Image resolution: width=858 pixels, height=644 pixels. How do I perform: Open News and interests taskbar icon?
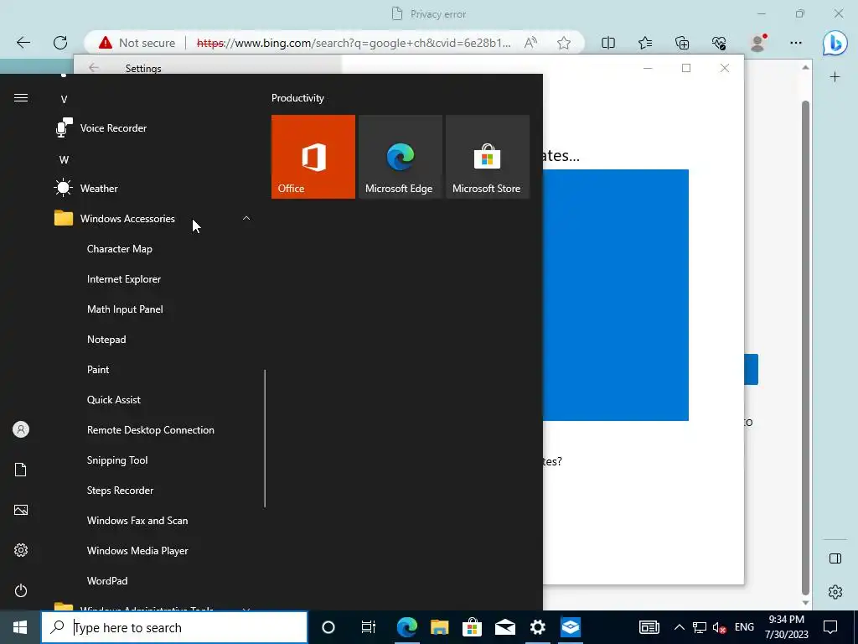(x=649, y=627)
